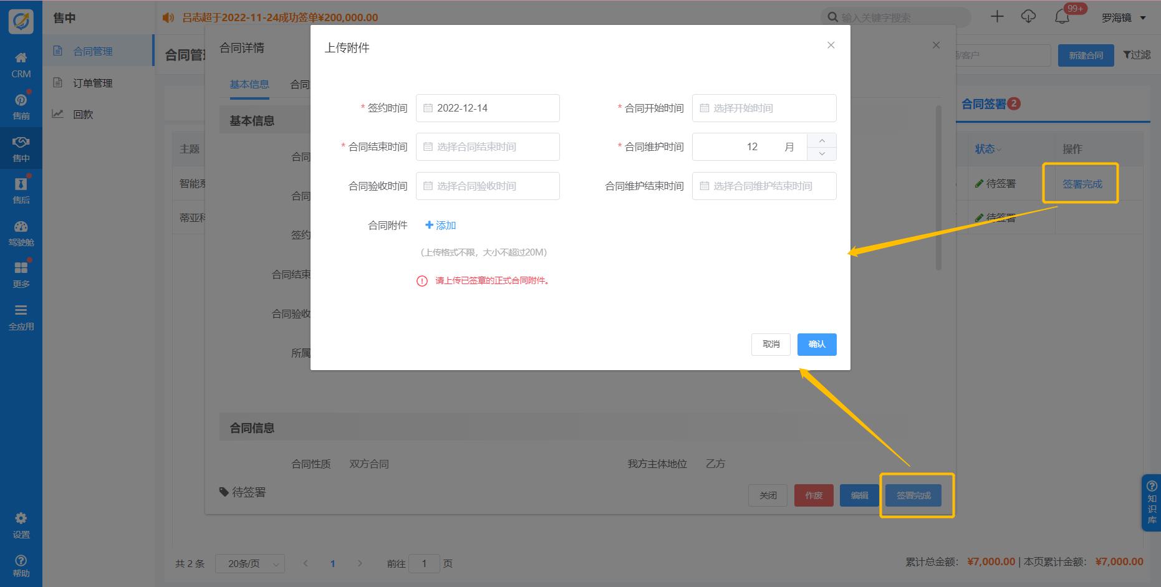Click 添加 to add contract attachment
1161x587 pixels.
pos(441,226)
